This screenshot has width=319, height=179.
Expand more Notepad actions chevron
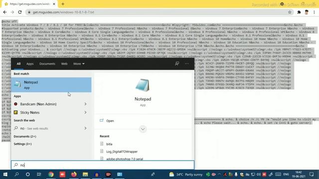coord(143,129)
